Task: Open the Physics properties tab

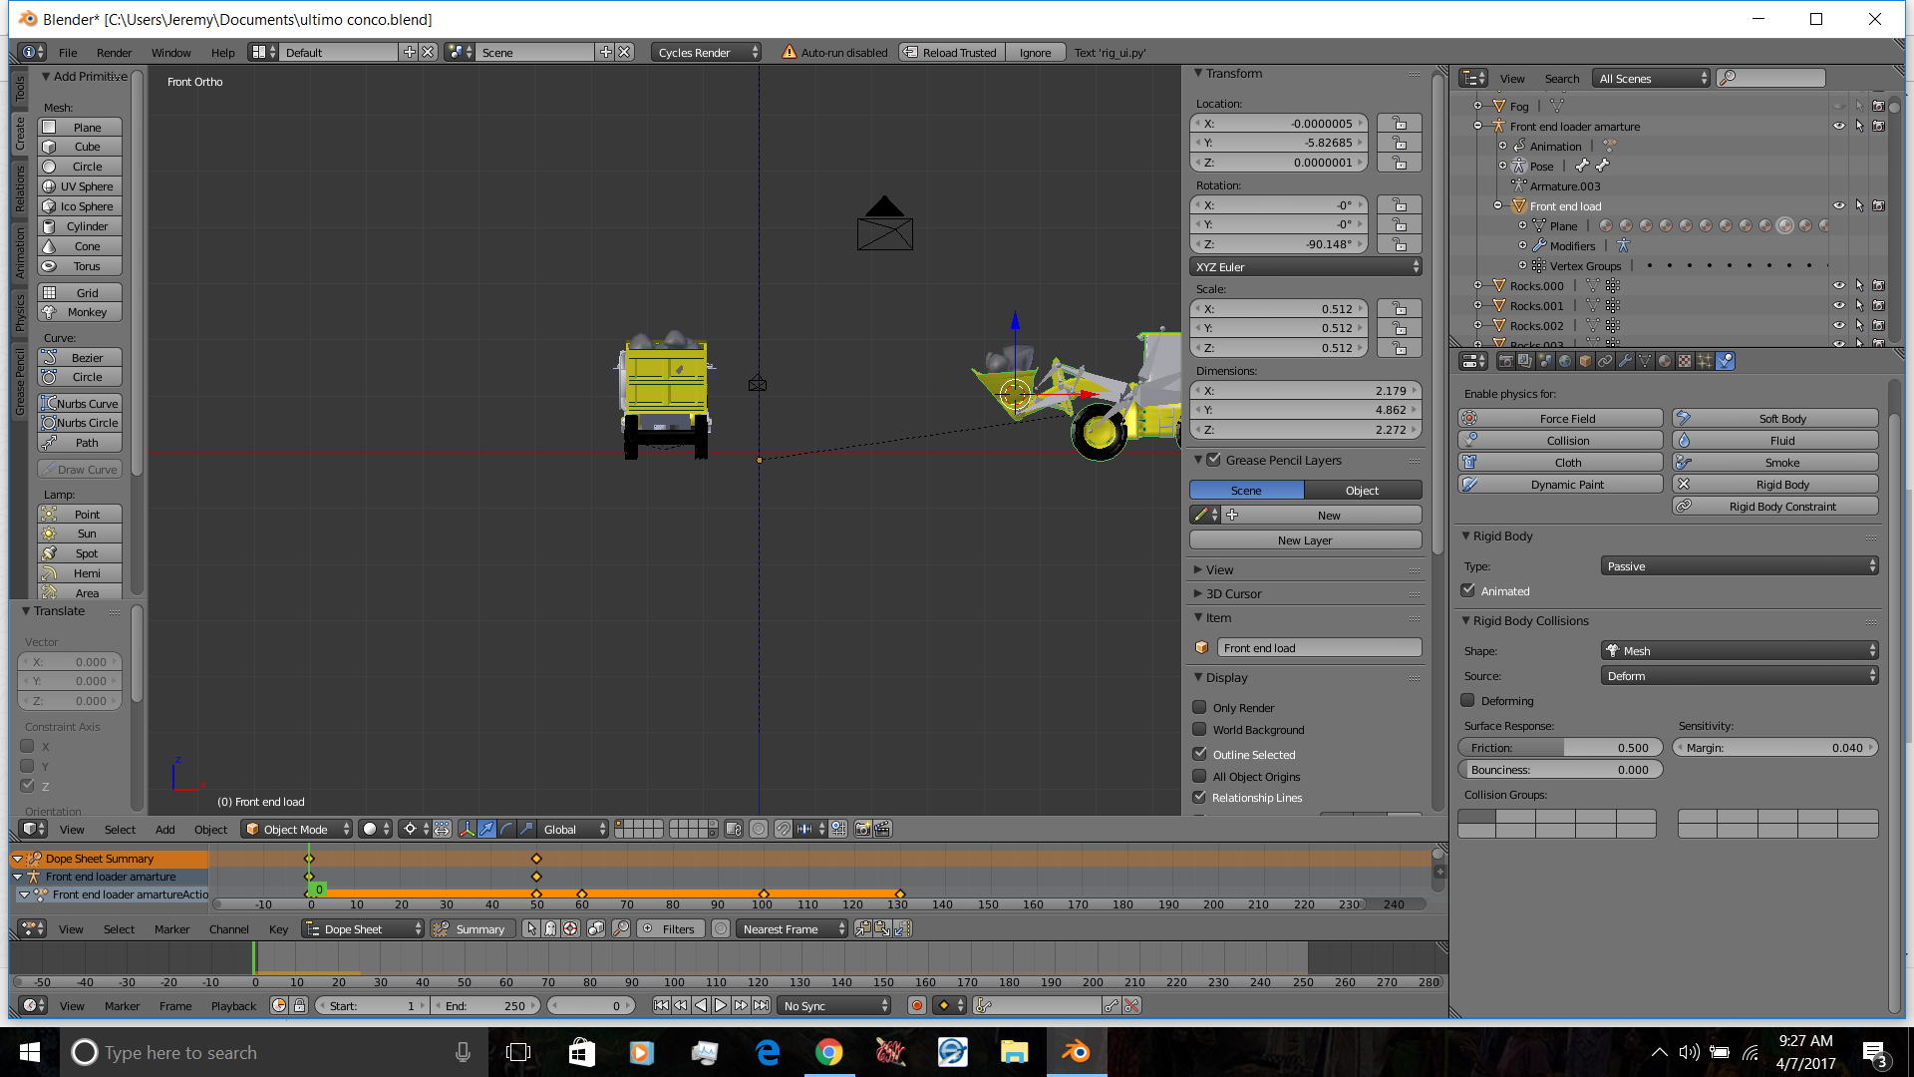Action: click(1725, 361)
